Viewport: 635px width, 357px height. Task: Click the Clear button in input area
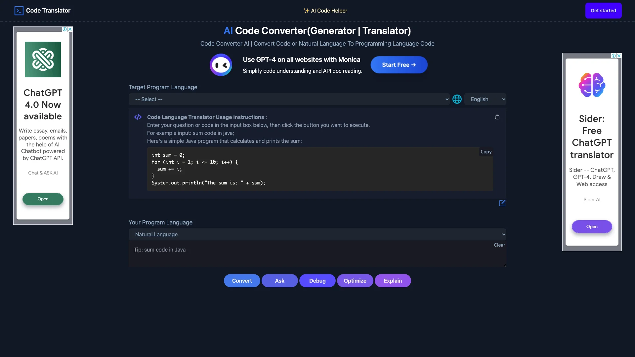coord(499,245)
